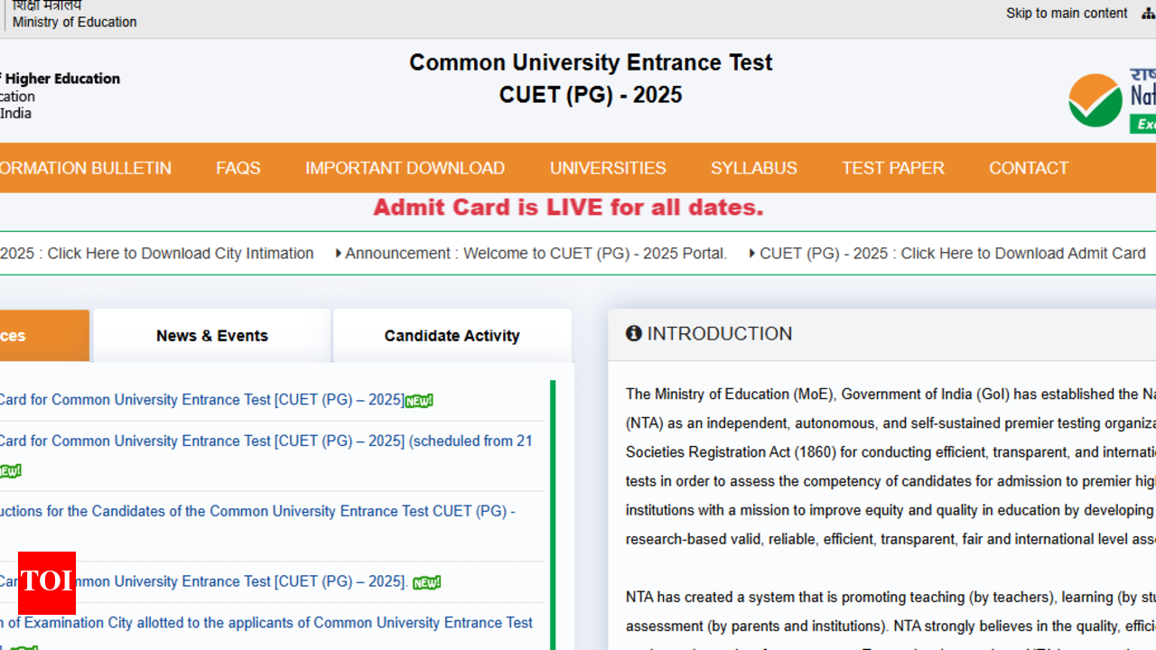Open the CONTACT menu item
1156x650 pixels.
tap(1028, 168)
